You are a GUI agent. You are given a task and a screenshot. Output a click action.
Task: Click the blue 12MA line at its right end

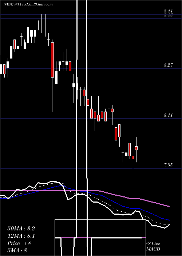point(169,220)
